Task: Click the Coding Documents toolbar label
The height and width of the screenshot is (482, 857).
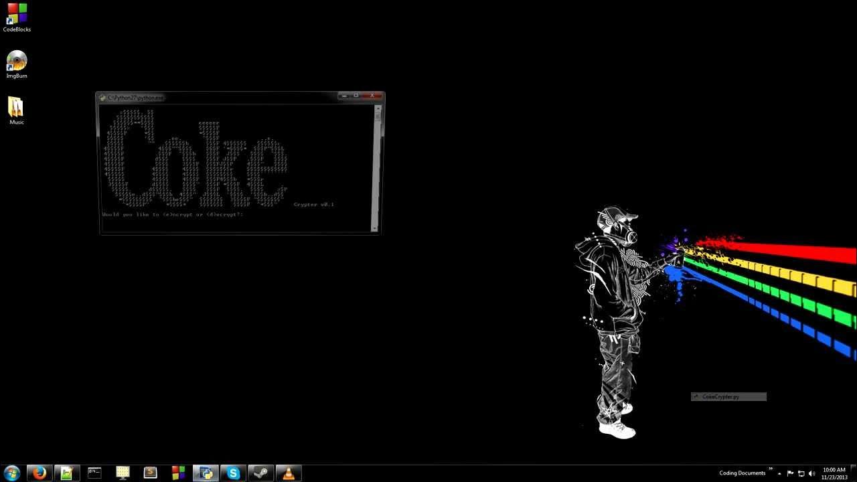Action: [742, 473]
